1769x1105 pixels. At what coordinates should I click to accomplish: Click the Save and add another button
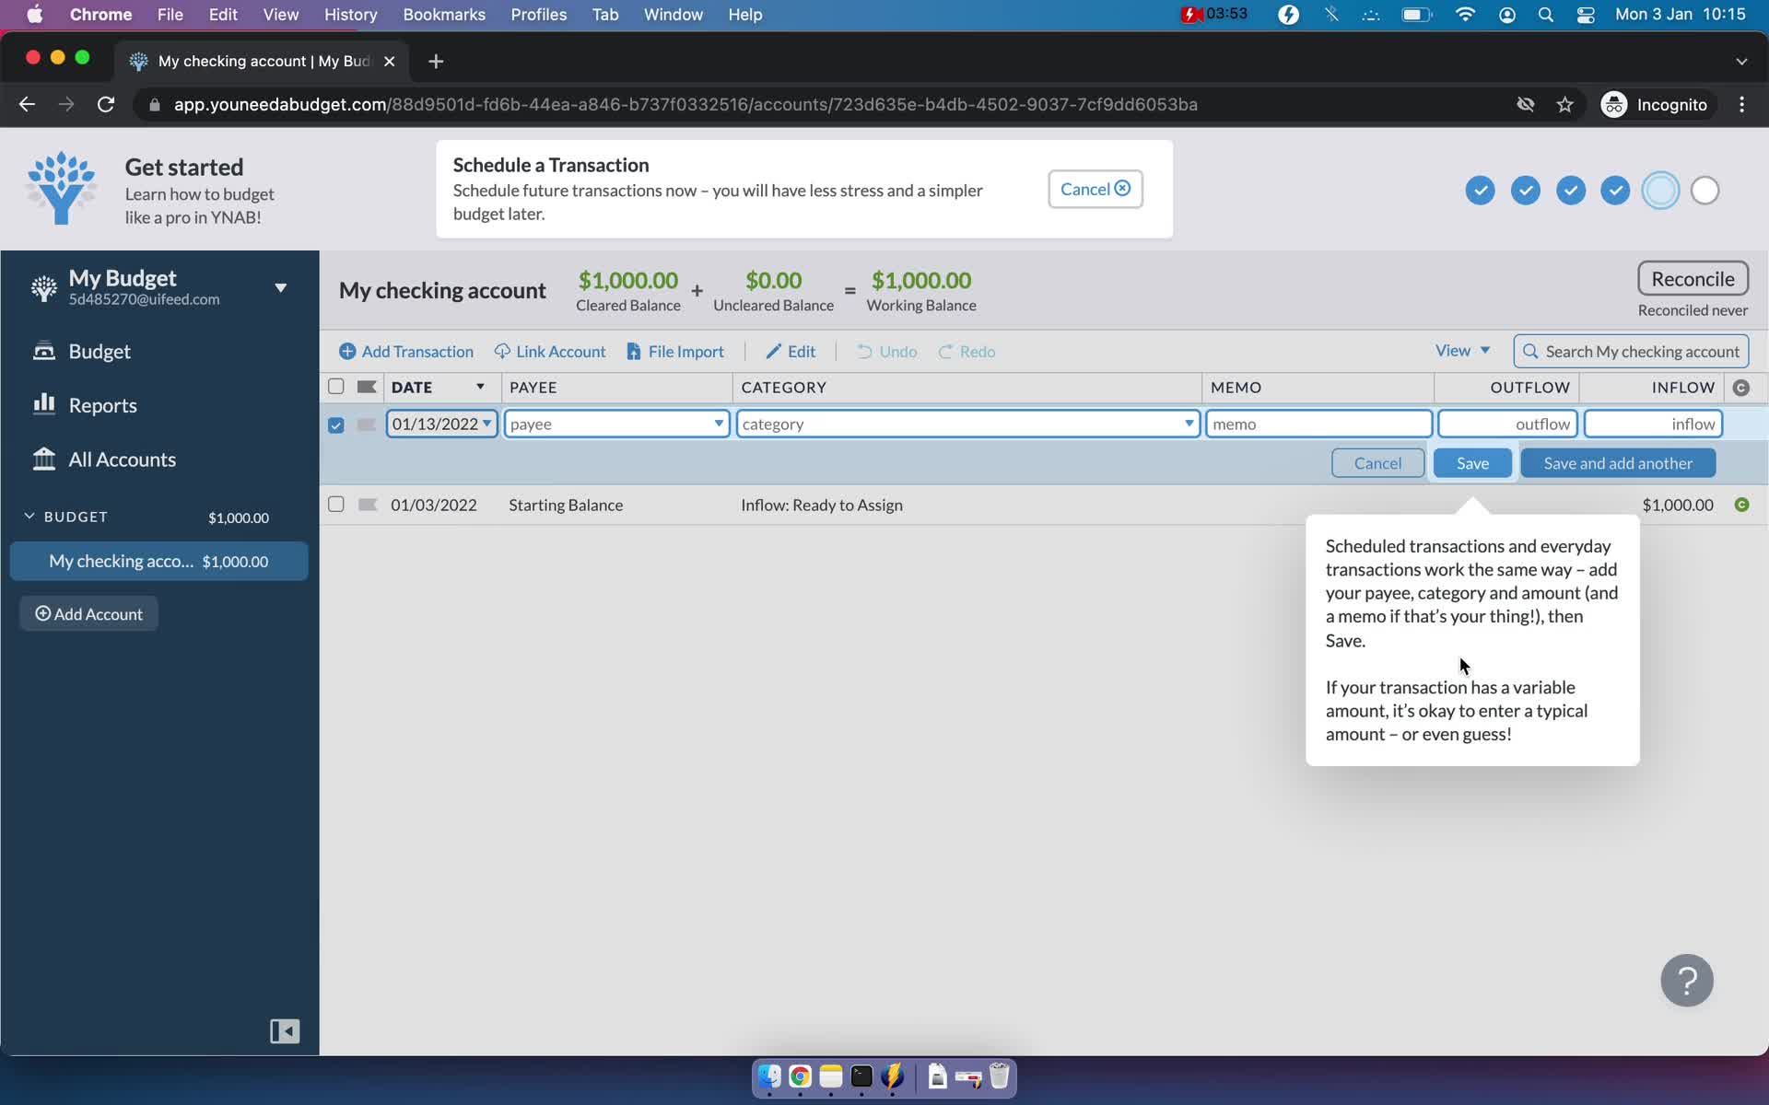pos(1616,462)
